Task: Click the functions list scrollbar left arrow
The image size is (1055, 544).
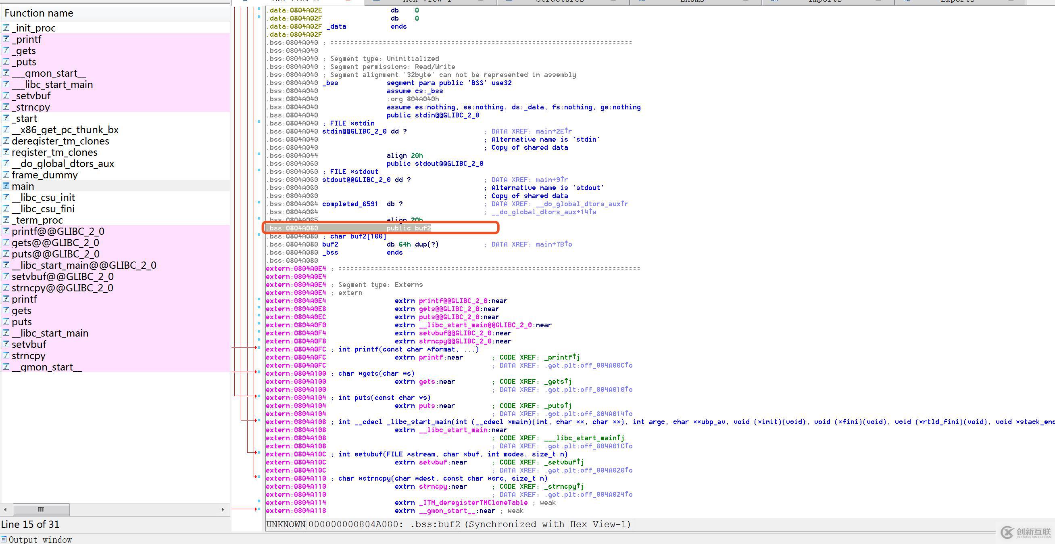Action: [5, 510]
